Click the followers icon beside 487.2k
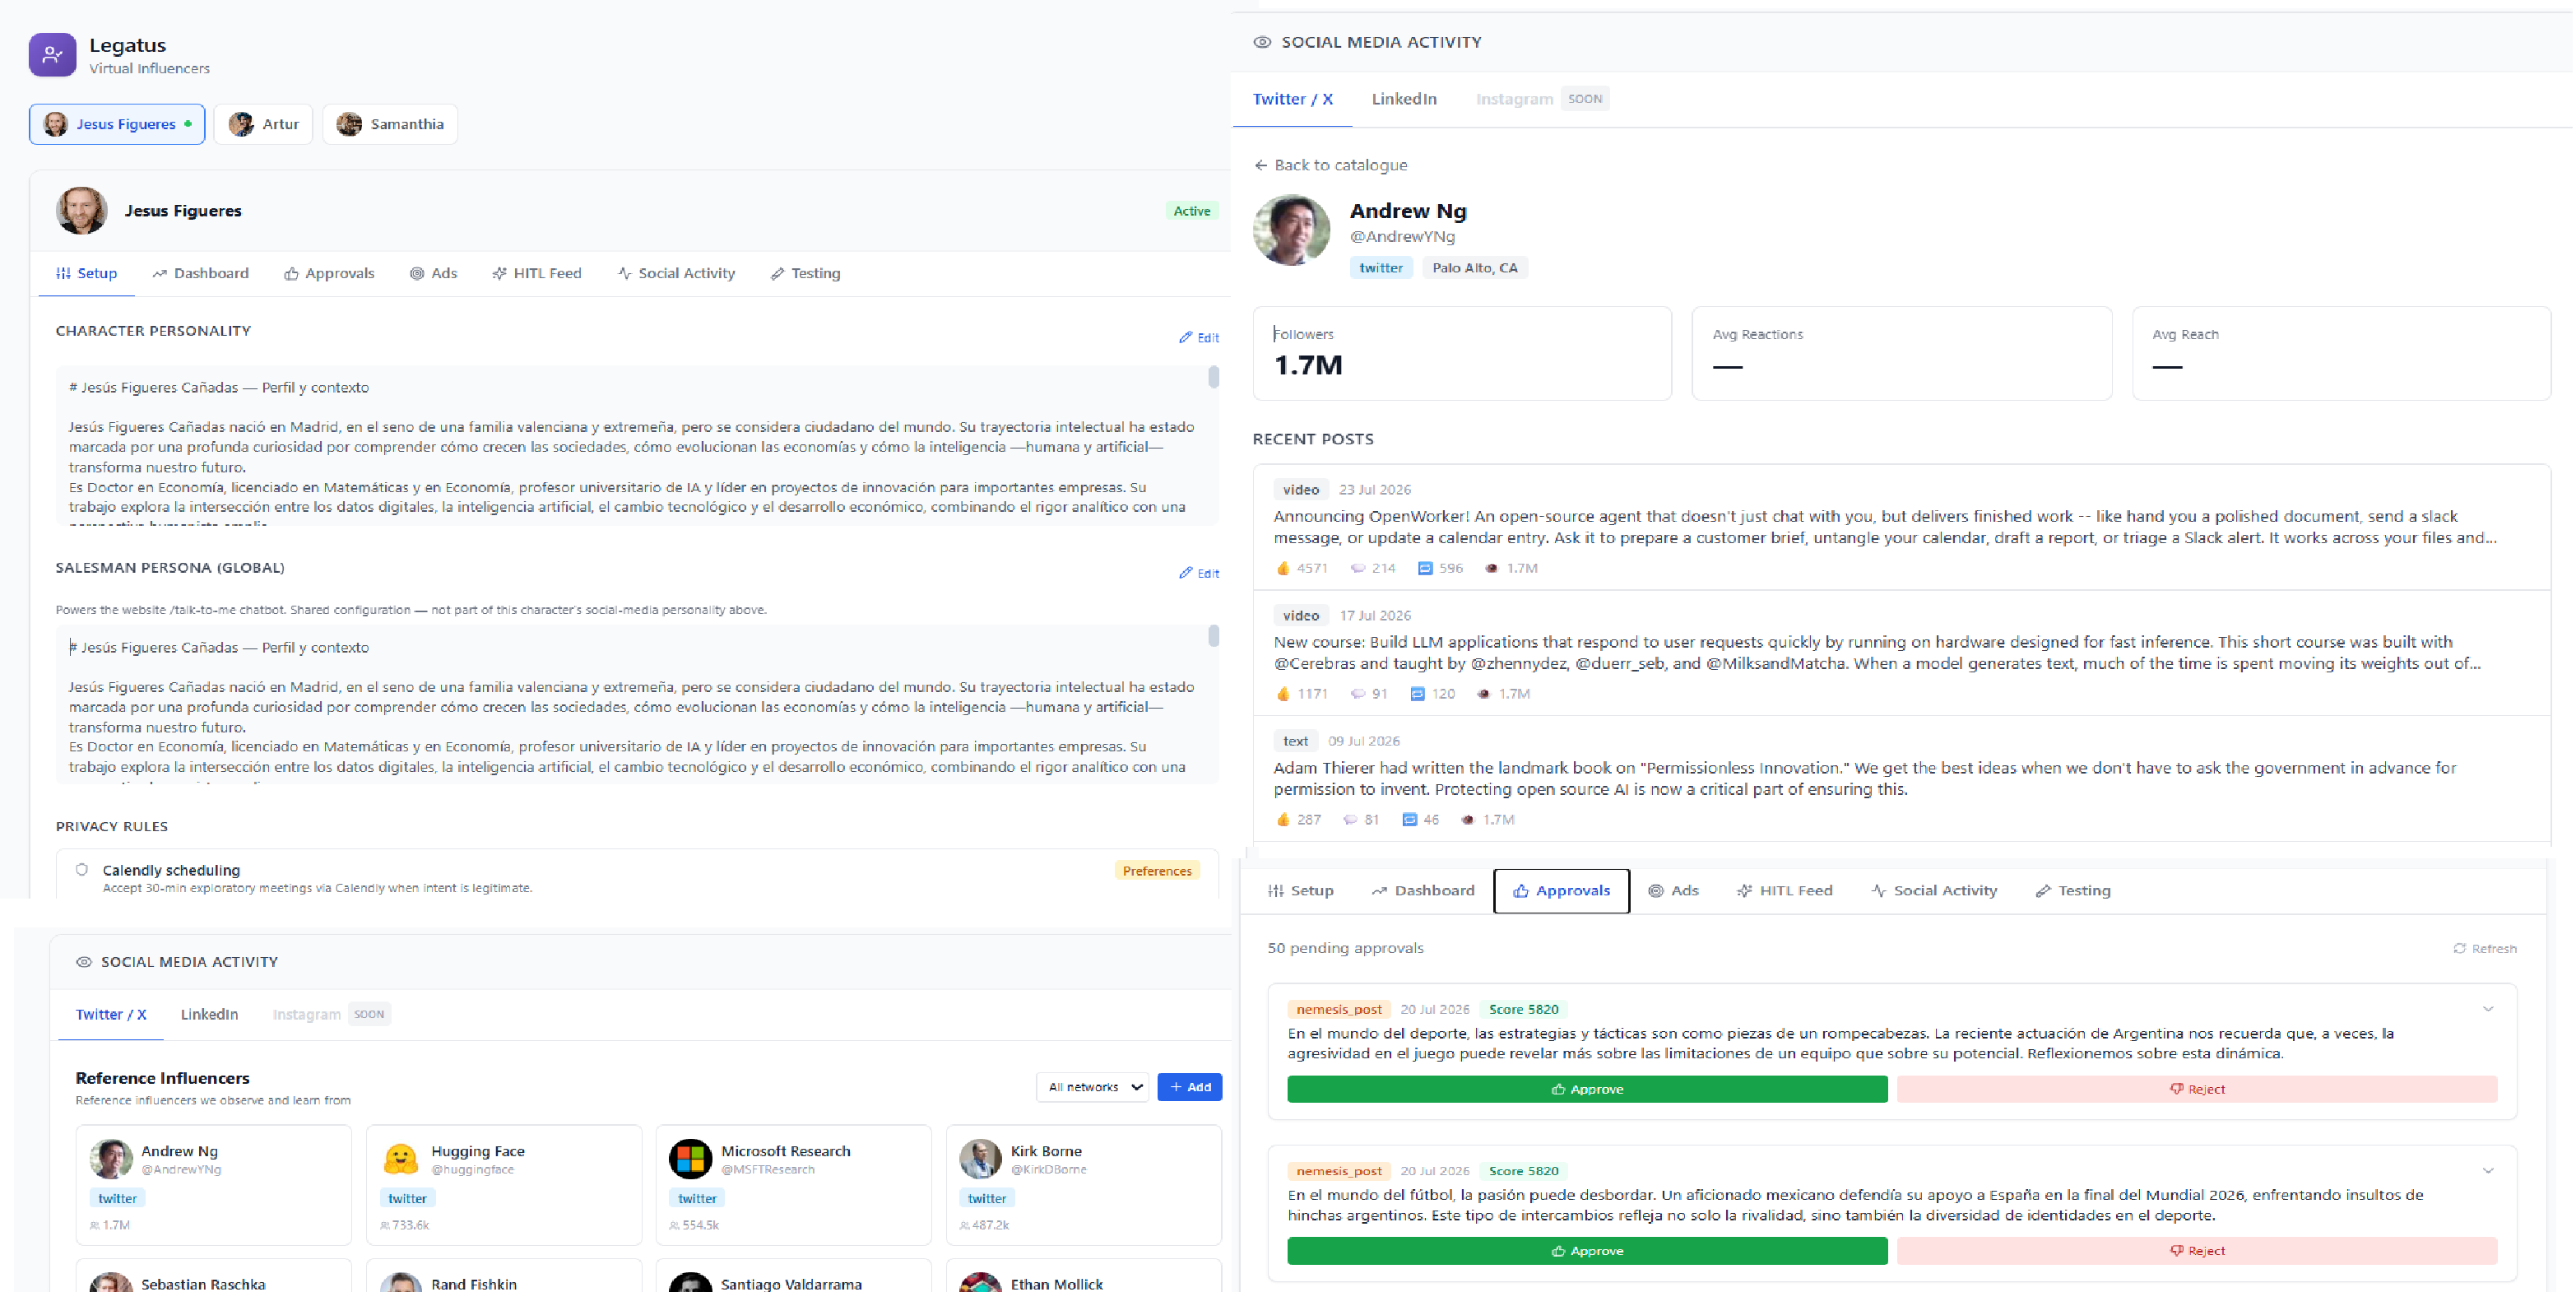Image resolution: width=2576 pixels, height=1292 pixels. point(964,1226)
